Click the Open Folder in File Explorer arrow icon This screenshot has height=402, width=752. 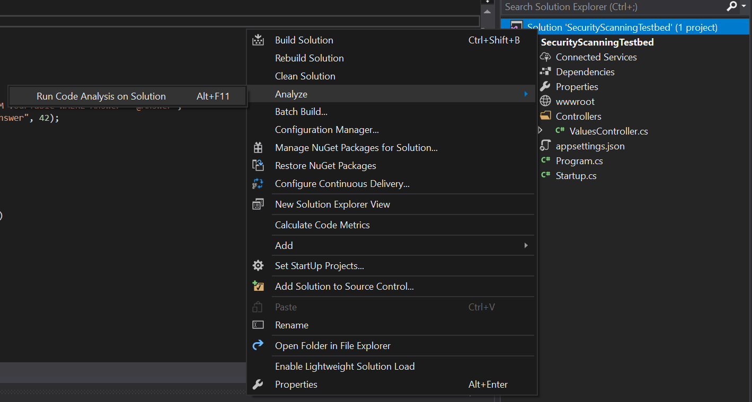[258, 346]
